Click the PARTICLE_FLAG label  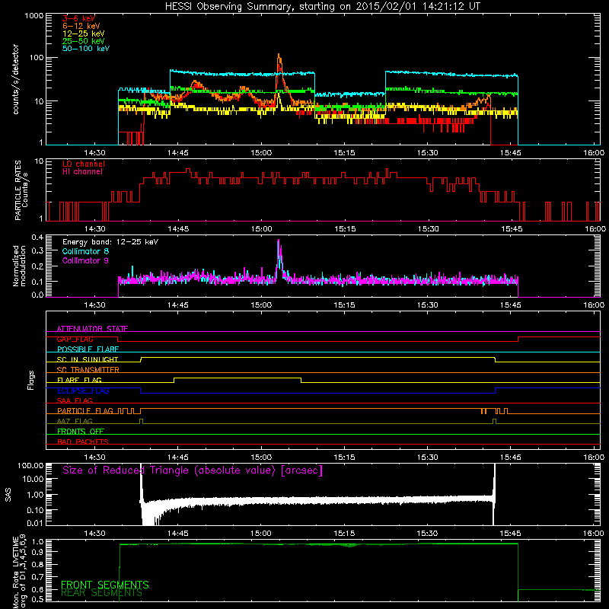(85, 410)
